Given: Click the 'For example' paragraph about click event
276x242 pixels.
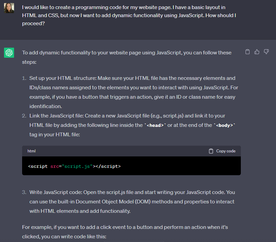Looking at the screenshot, I should tap(125, 232).
